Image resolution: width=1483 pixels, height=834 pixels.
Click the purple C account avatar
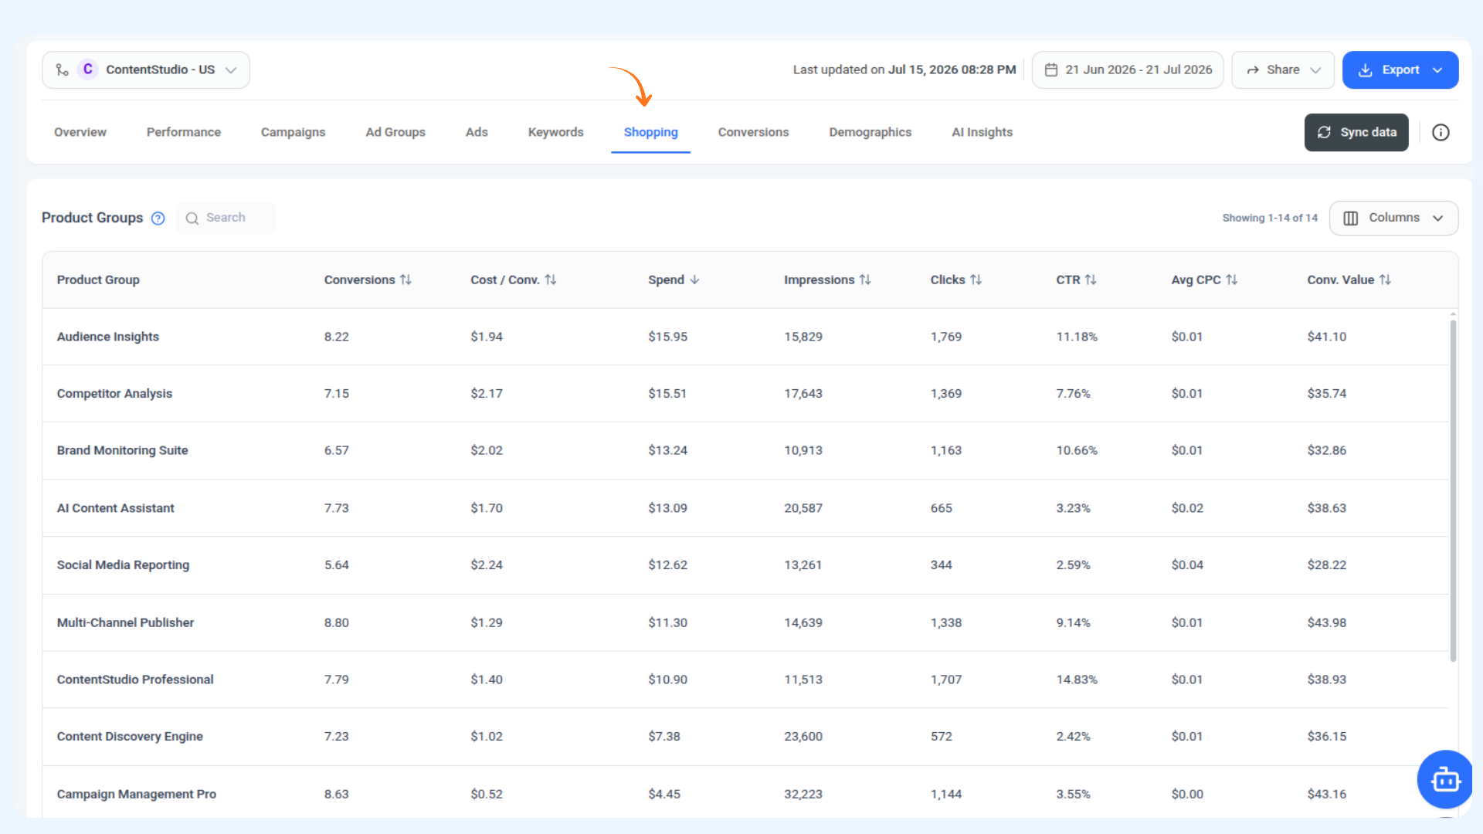point(88,69)
